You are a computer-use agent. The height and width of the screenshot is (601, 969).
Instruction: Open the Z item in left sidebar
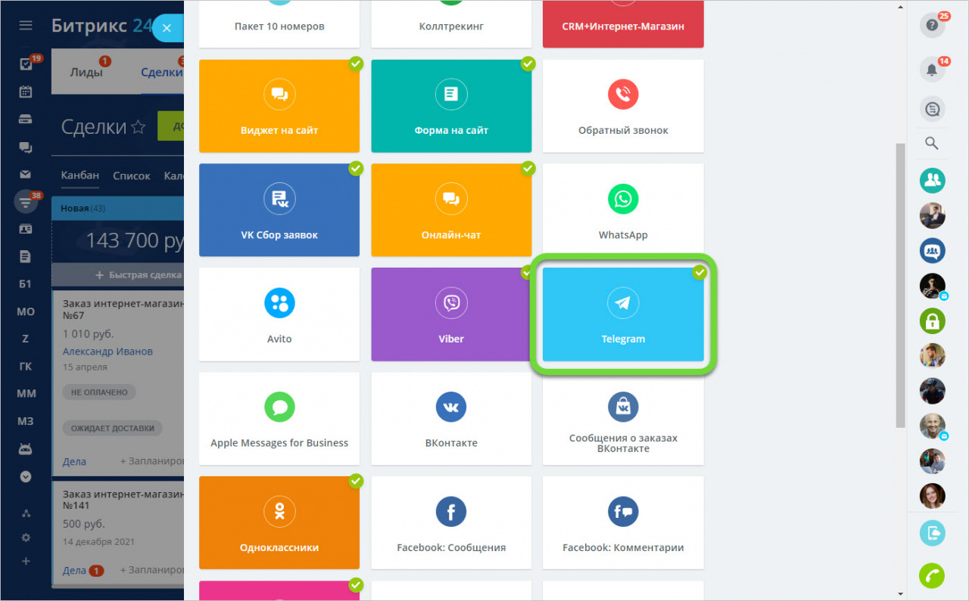click(x=26, y=339)
